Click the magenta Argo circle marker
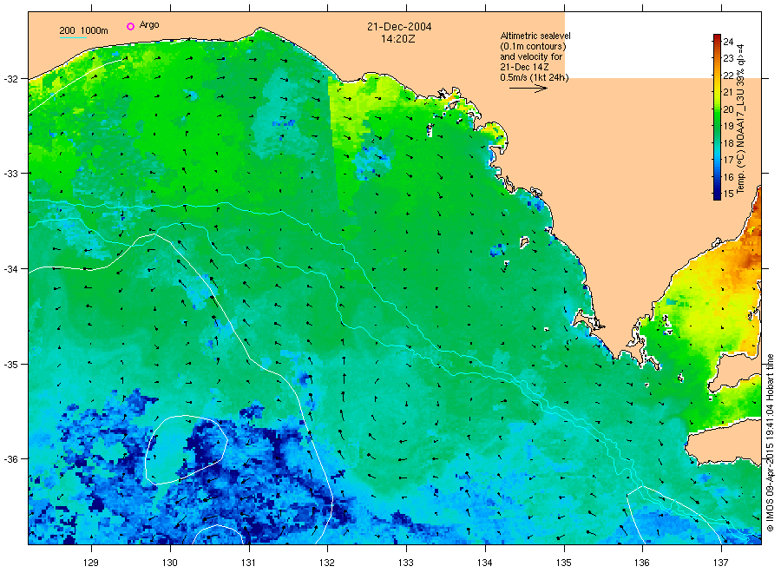This screenshot has width=781, height=573. (x=130, y=26)
